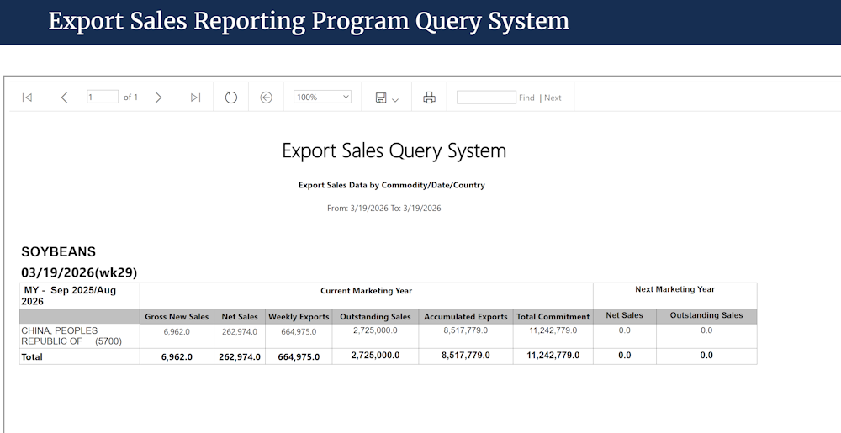Select the Gross New Sales column header
This screenshot has width=841, height=433.
click(x=177, y=317)
